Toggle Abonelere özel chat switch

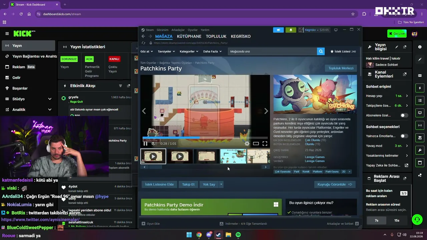404,115
